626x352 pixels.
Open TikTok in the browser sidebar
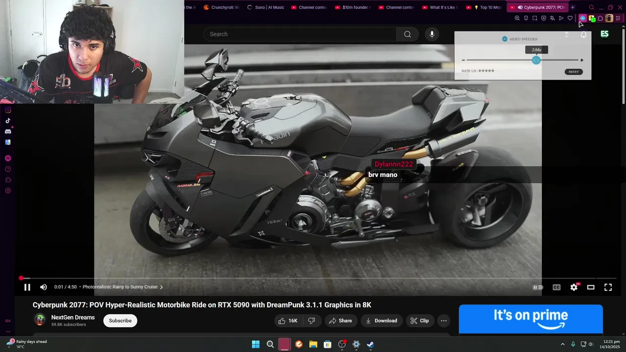pos(8,121)
